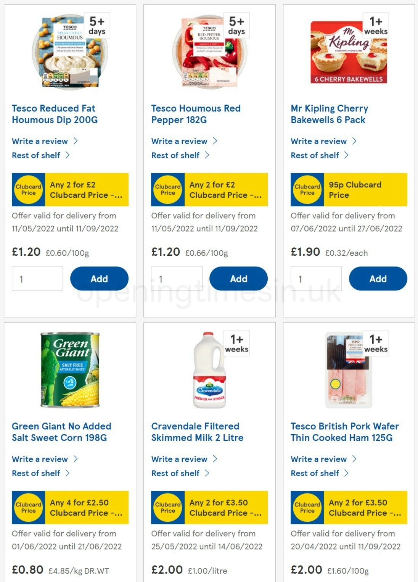The image size is (418, 582).
Task: Open the Tesco Reduced Fat Houmous Dip product page
Action: pos(53,114)
